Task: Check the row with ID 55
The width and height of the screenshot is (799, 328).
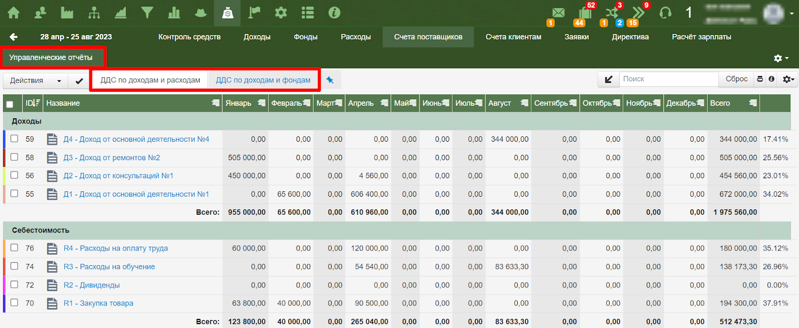Action: click(14, 194)
